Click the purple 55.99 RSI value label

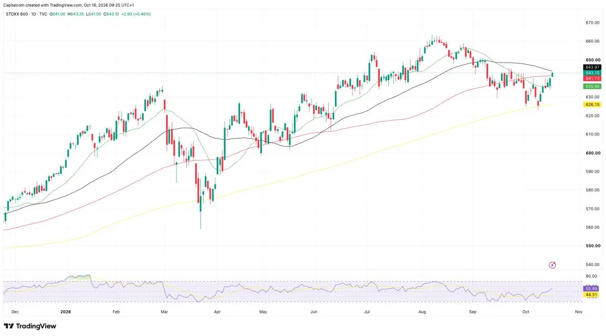[592, 289]
